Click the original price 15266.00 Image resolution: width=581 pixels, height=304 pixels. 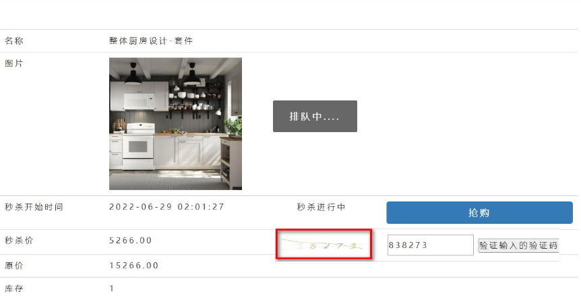(133, 266)
